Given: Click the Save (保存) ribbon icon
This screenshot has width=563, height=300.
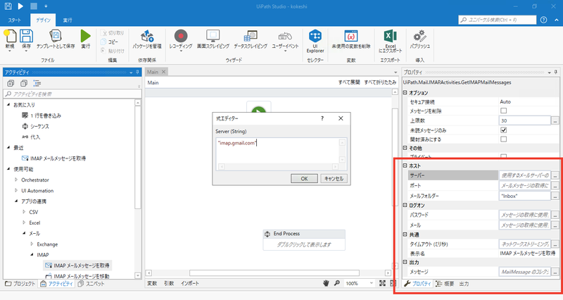Looking at the screenshot, I should [x=26, y=37].
